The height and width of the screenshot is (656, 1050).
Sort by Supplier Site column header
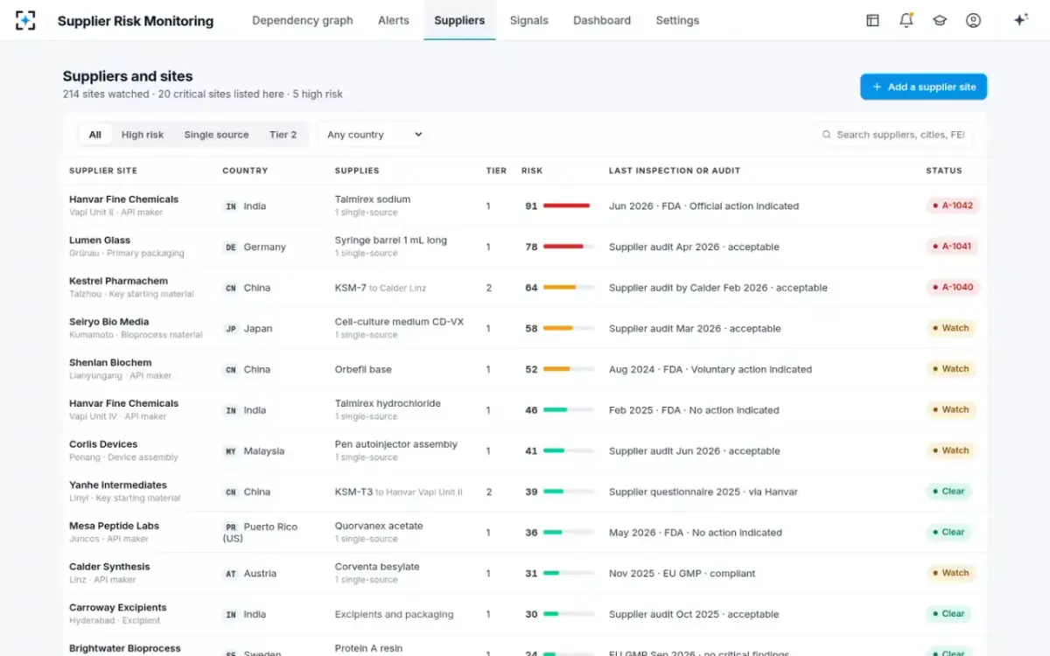click(103, 171)
